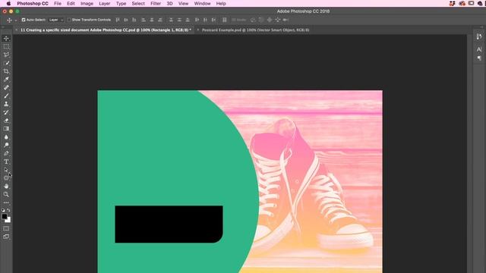Open the Auto-Select Layer dropdown
The image size is (486, 273).
(x=56, y=20)
